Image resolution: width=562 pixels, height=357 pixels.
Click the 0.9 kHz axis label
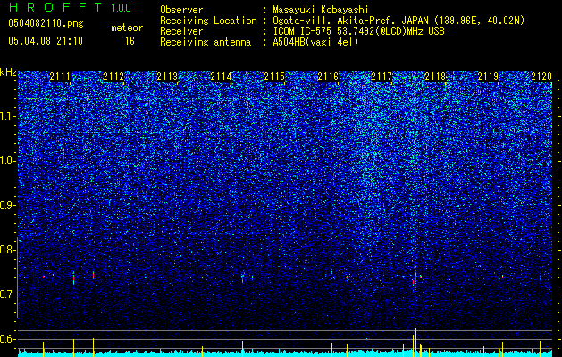pyautogui.click(x=8, y=205)
